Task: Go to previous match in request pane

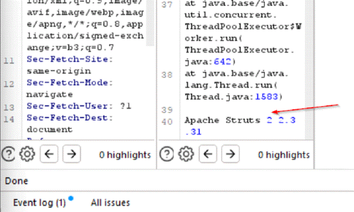Action: (x=49, y=154)
